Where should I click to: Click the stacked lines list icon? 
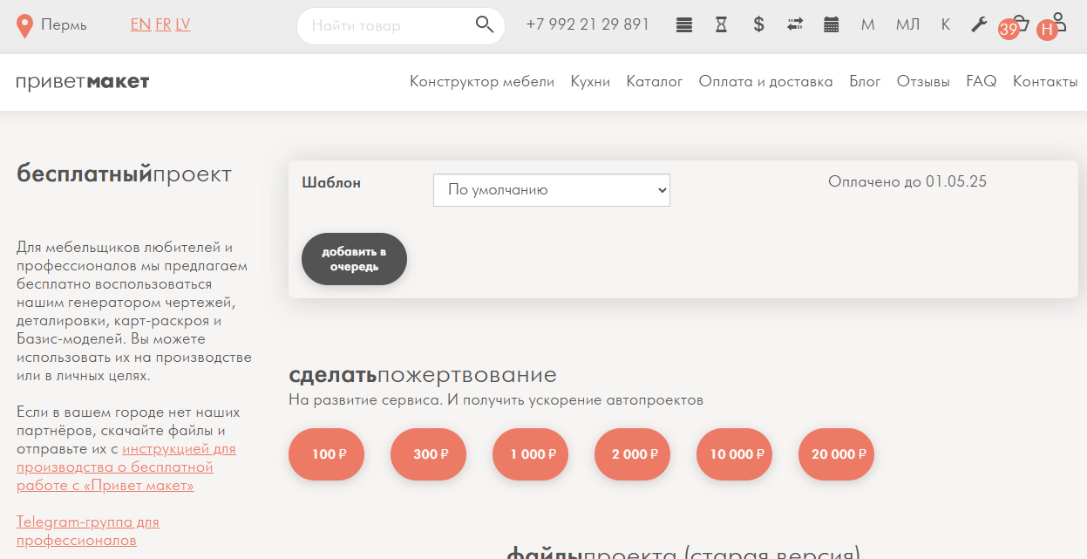pyautogui.click(x=684, y=24)
